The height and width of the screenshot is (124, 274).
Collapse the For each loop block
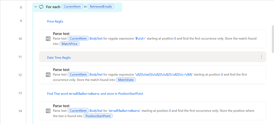pos(36,7)
